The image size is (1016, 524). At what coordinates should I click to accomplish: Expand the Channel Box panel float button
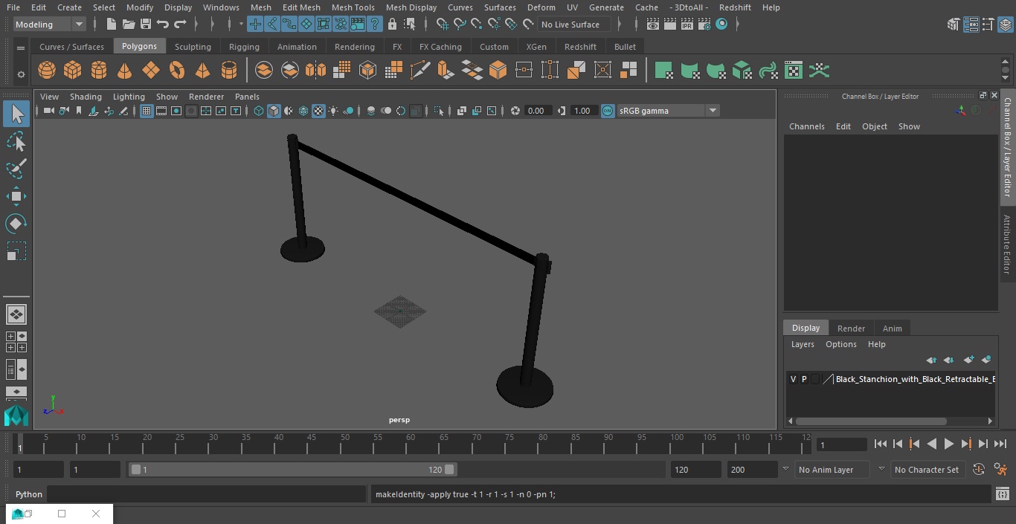(x=983, y=96)
